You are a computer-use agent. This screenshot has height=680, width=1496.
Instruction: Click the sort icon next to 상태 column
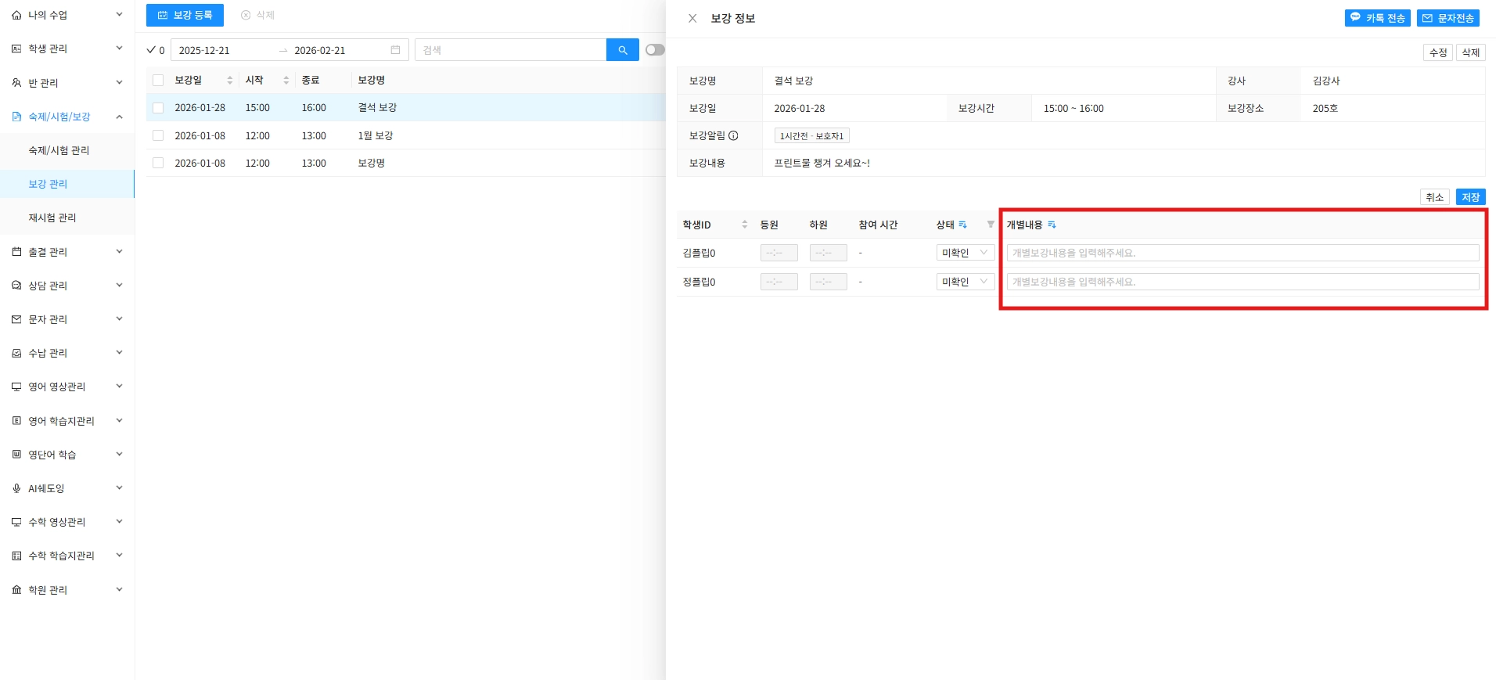coord(962,225)
